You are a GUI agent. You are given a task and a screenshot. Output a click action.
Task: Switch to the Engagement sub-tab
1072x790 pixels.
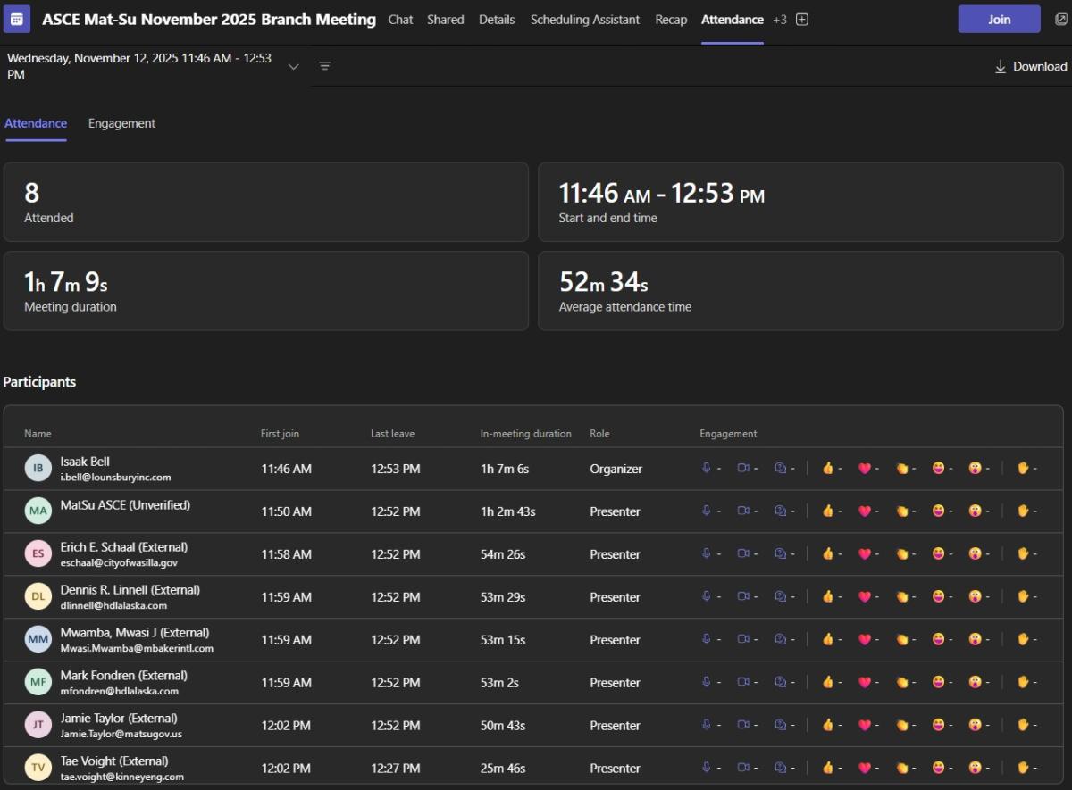(121, 123)
